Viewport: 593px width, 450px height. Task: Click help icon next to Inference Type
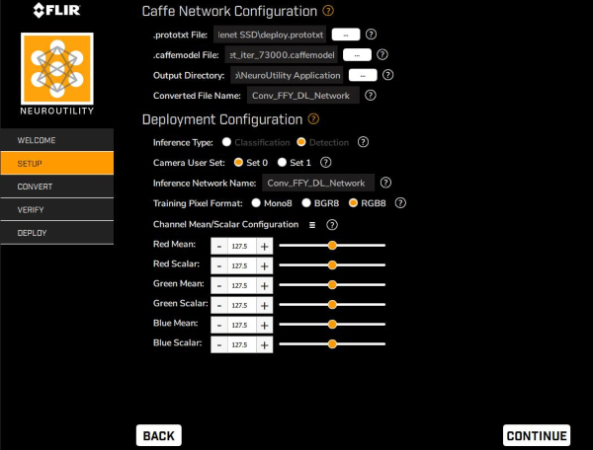coord(363,142)
